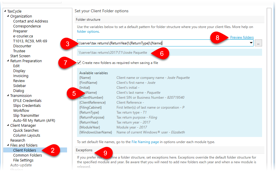Open the Discounter options

click(22, 46)
